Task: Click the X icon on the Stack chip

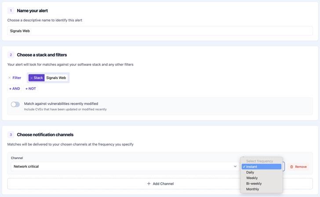Action: (32, 78)
